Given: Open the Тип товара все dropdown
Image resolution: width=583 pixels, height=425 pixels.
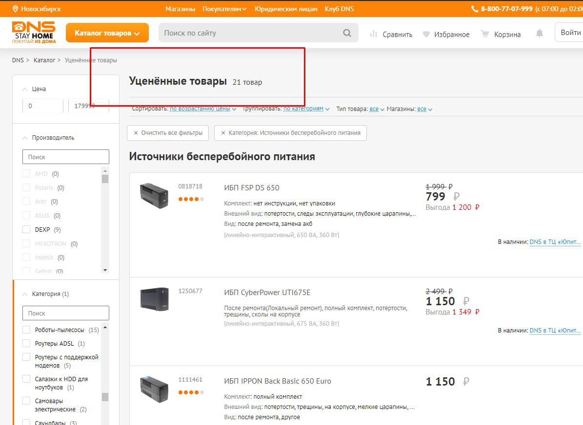Looking at the screenshot, I should click(x=377, y=109).
